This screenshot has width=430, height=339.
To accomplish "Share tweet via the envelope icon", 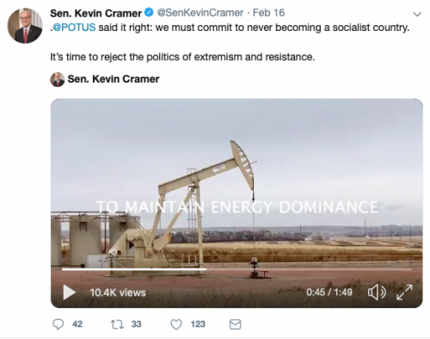I will [235, 324].
